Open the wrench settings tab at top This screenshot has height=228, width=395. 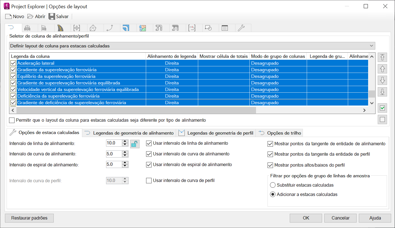(241, 28)
